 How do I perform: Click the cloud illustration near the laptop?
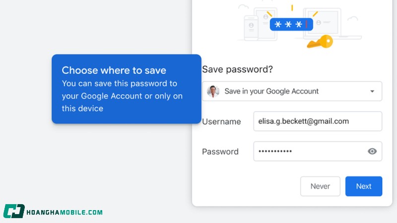(353, 18)
